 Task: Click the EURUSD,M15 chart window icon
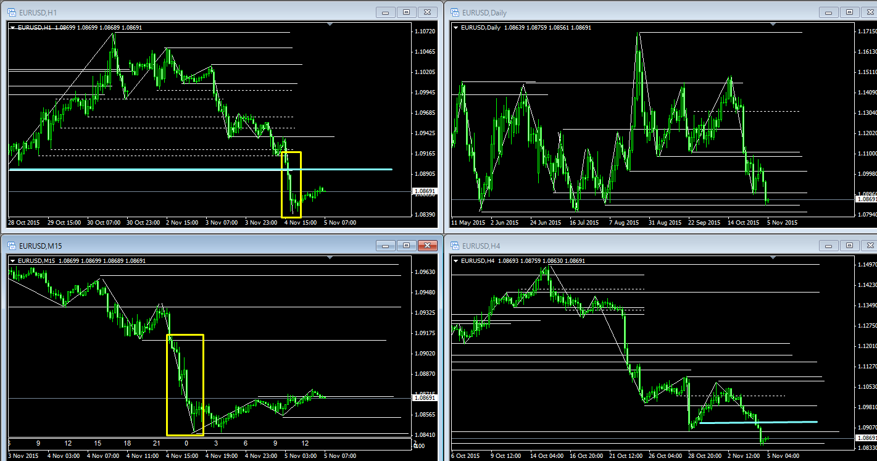(12, 245)
